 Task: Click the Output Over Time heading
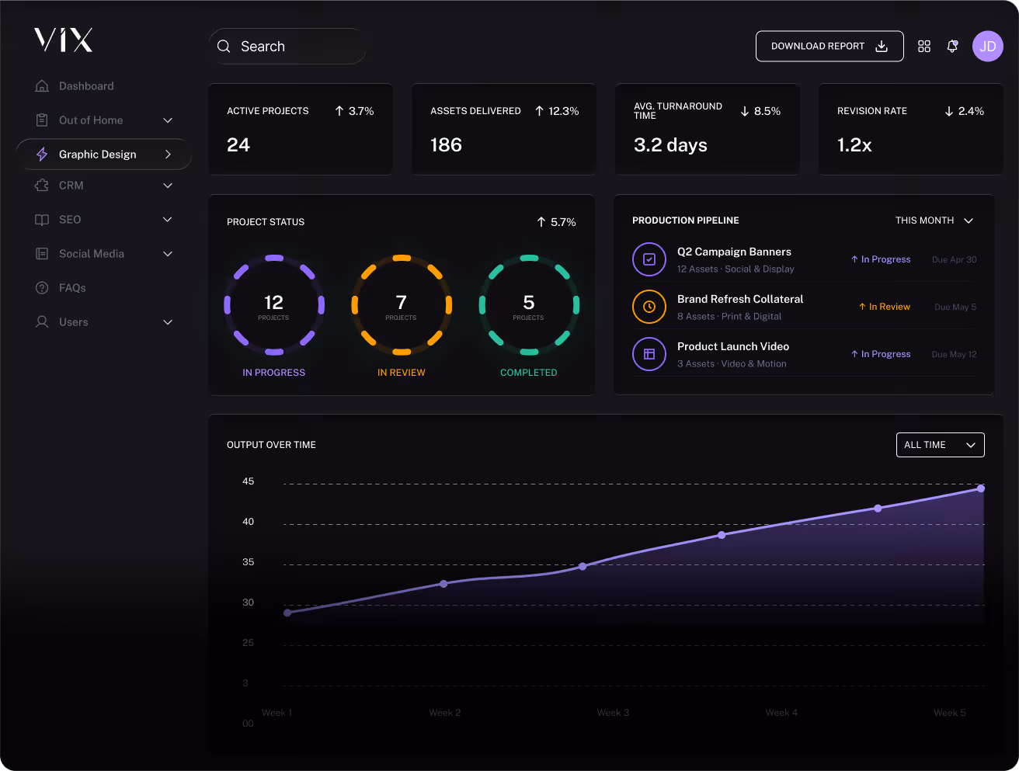[x=271, y=445]
